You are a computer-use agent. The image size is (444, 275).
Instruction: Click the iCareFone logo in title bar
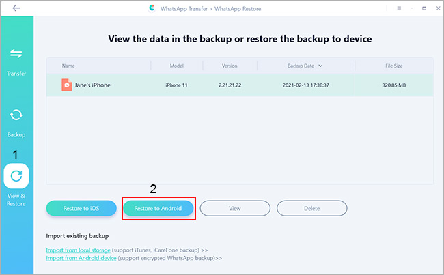pos(152,8)
